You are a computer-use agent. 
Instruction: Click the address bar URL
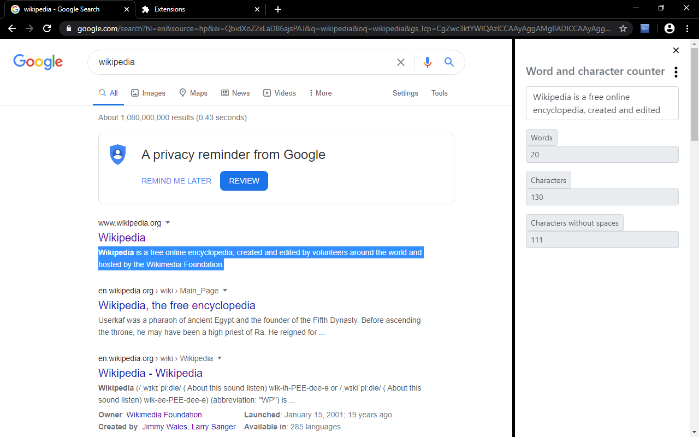(344, 28)
